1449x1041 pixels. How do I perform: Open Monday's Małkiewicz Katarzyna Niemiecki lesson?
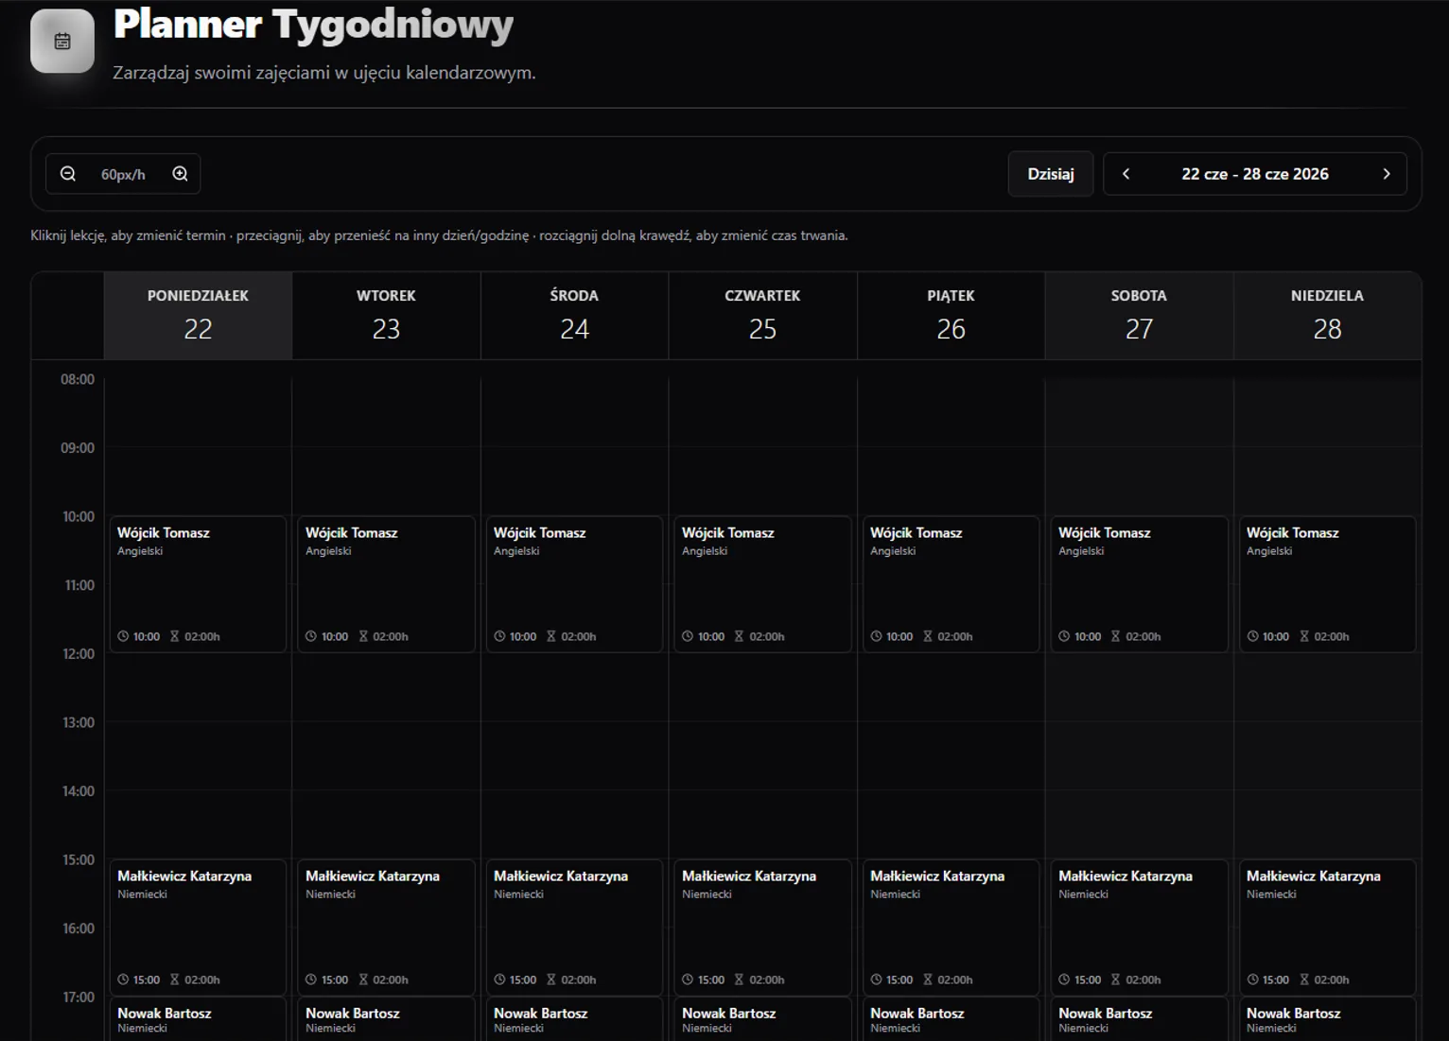[198, 928]
